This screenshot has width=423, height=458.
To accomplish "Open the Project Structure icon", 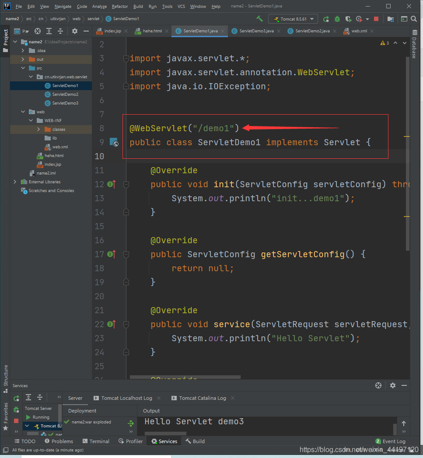I will [391, 19].
